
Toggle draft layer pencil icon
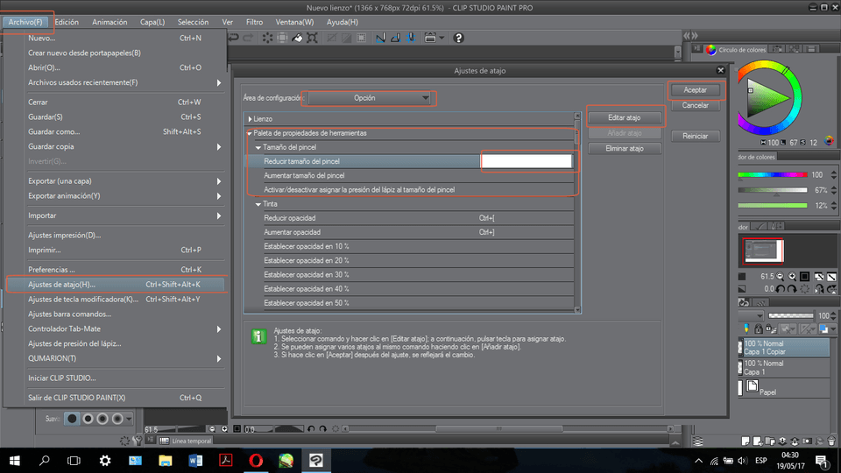point(746,328)
